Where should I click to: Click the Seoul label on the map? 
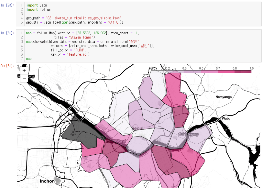137,128
